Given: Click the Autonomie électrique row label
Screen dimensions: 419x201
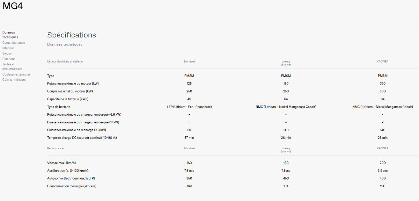Looking at the screenshot, I should [x=67, y=178].
